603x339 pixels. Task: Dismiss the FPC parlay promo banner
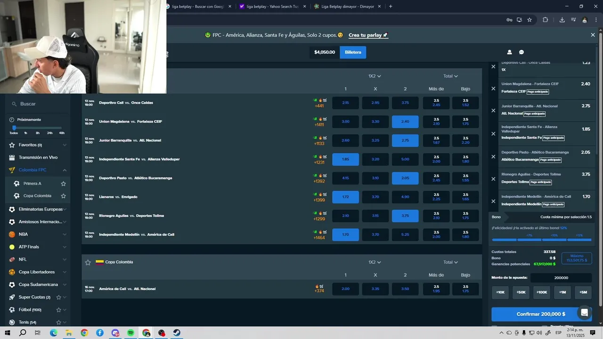[593, 35]
